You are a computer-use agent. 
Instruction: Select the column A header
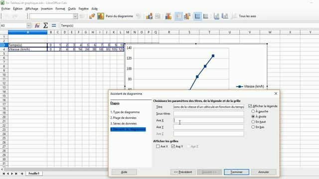pyautogui.click(x=28, y=32)
